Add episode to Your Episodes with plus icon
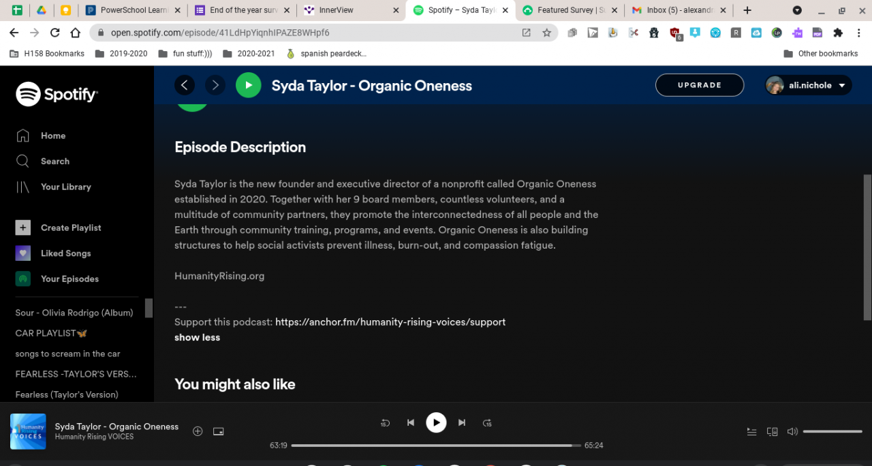This screenshot has height=466, width=872. click(x=198, y=431)
